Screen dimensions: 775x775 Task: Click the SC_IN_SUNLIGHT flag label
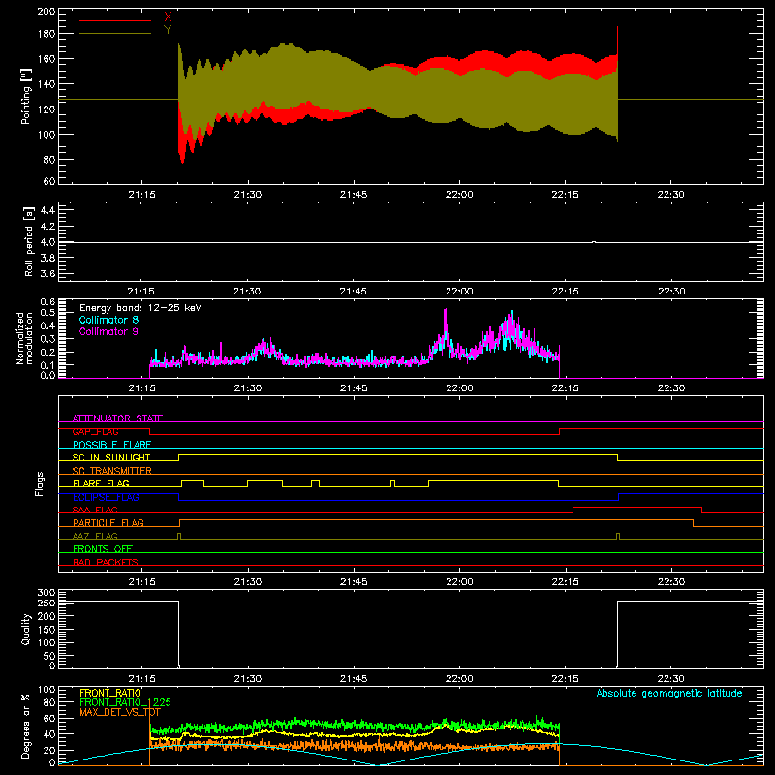click(x=111, y=457)
